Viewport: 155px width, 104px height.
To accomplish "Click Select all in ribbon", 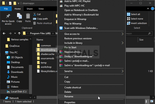I will [134, 14].
